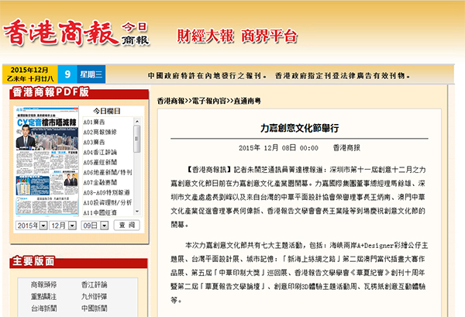Click 香港商報 in the breadcrumb
The image size is (465, 317).
170,101
